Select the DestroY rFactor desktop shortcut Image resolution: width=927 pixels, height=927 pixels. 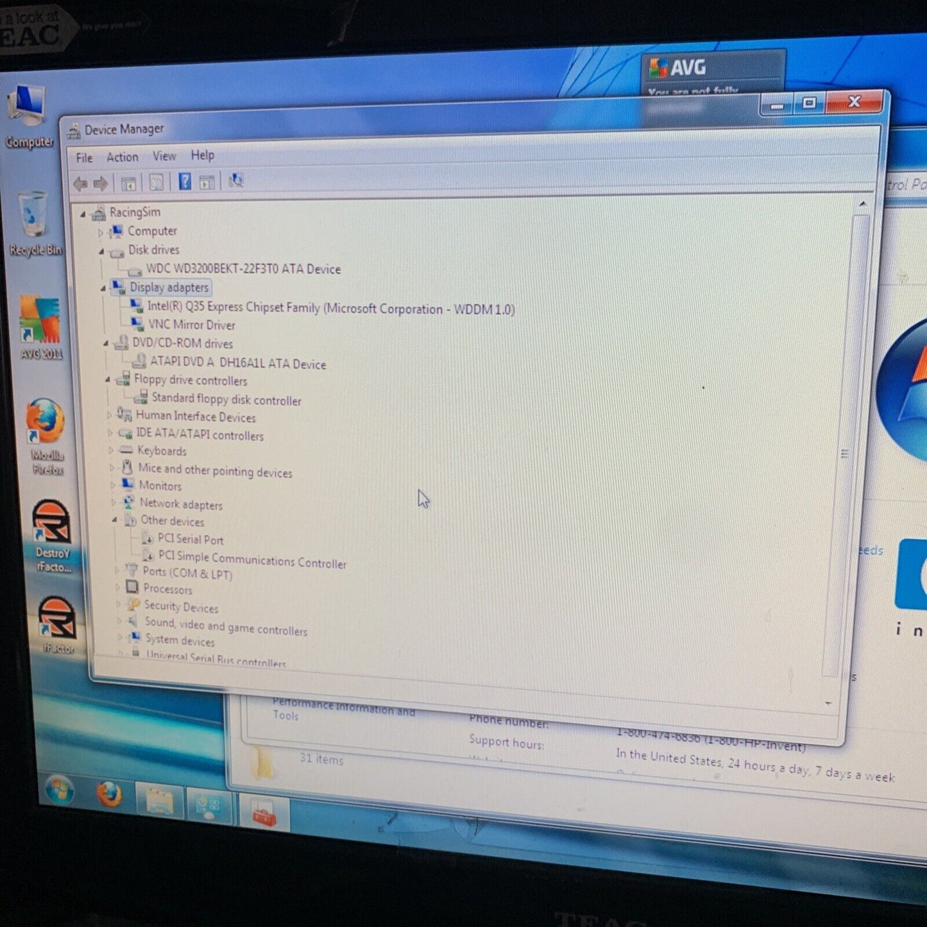53,536
